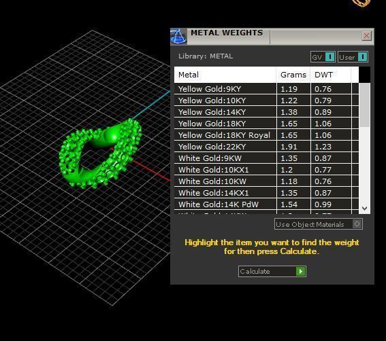Toggle the GV library switch
Screen dimensions: 386x341
pyautogui.click(x=323, y=57)
